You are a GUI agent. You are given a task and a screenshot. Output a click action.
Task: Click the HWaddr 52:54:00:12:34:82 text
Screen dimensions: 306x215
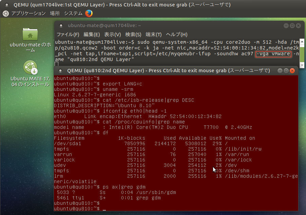[x=185, y=116]
